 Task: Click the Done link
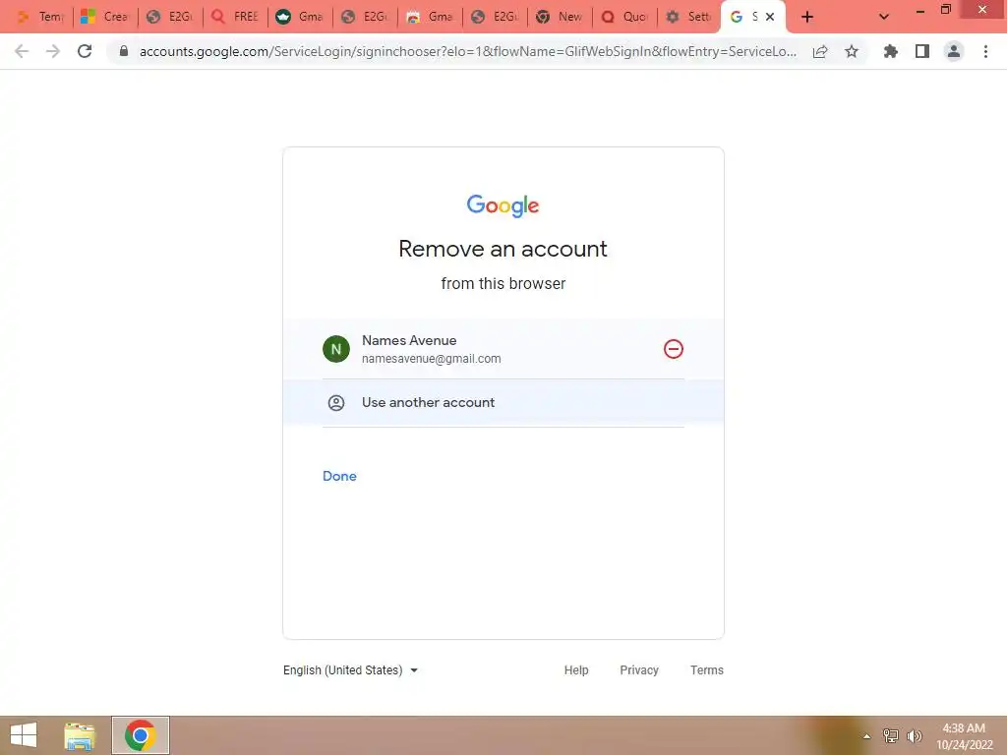[x=339, y=476]
